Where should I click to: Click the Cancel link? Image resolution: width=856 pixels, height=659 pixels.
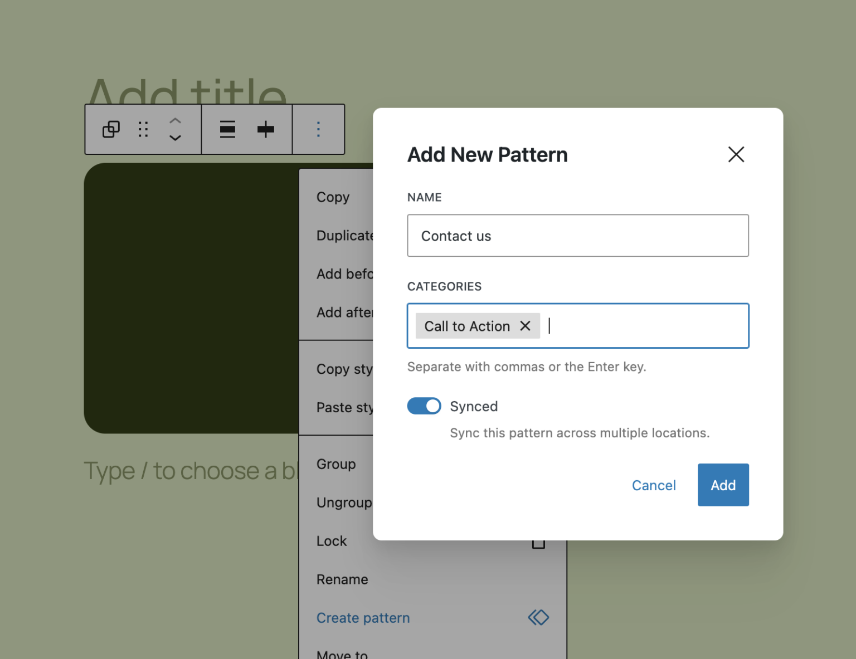pos(654,485)
